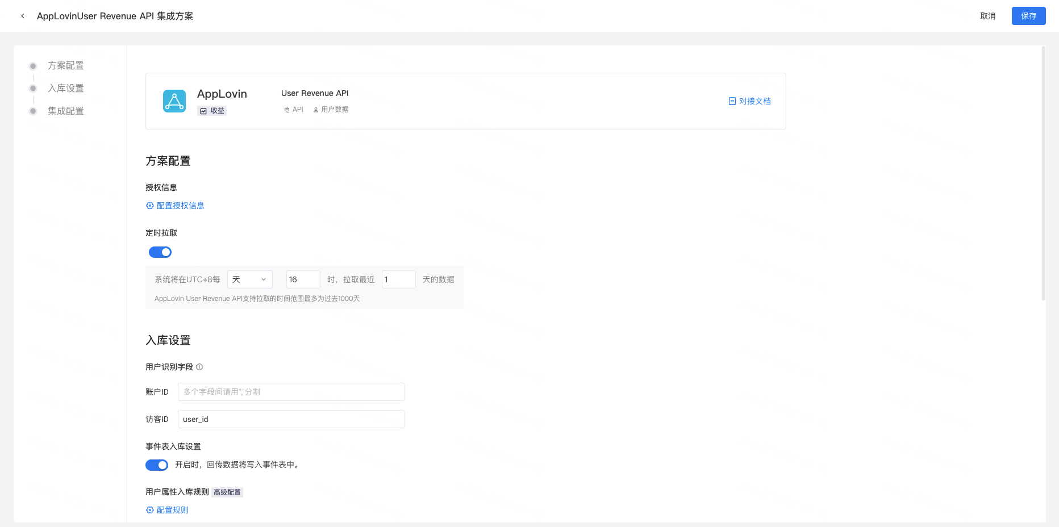The width and height of the screenshot is (1059, 527).
Task: Click the 访客ID field with user_id
Action: 291,419
